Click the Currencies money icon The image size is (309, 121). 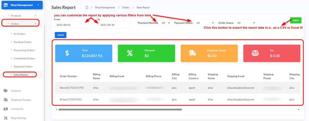[x=6, y=109]
